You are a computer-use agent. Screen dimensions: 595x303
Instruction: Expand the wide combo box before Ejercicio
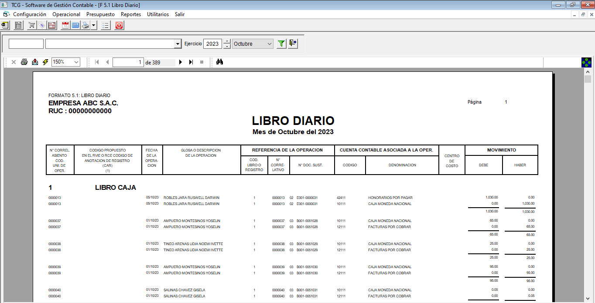(178, 44)
